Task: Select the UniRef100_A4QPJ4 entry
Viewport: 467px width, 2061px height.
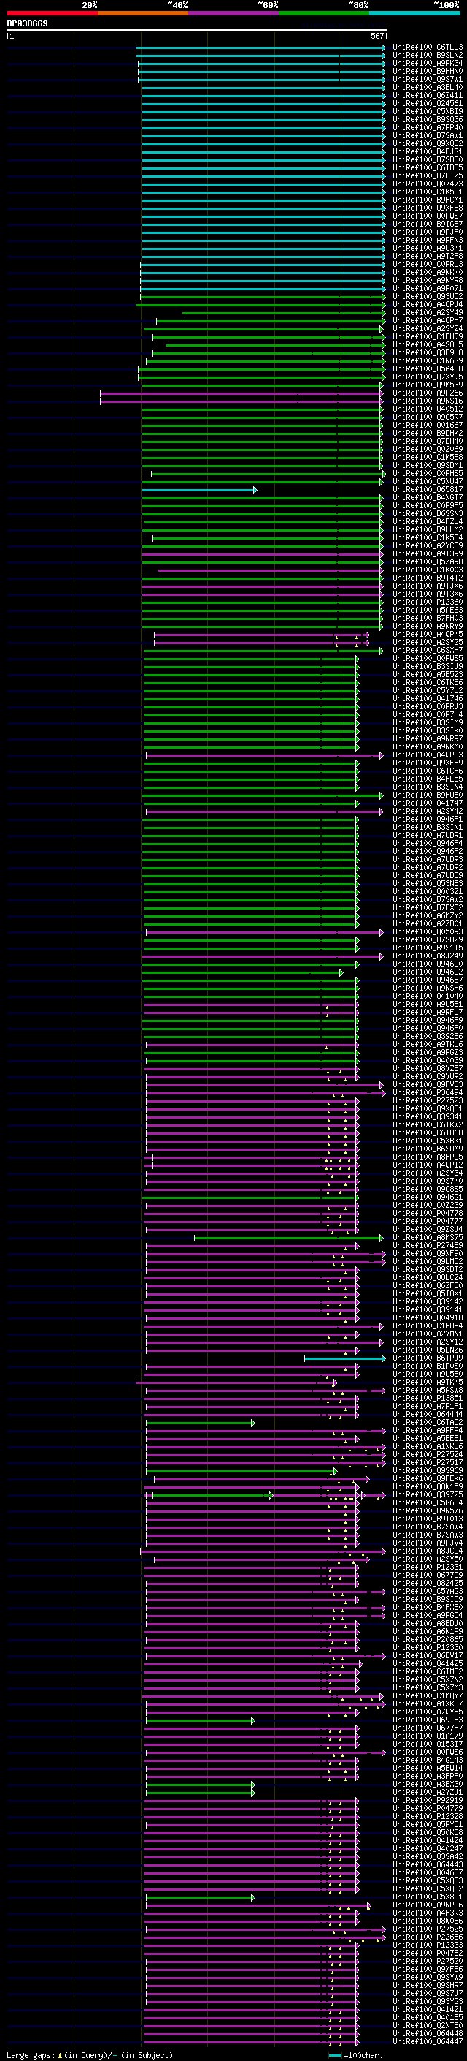Action: coord(427,304)
